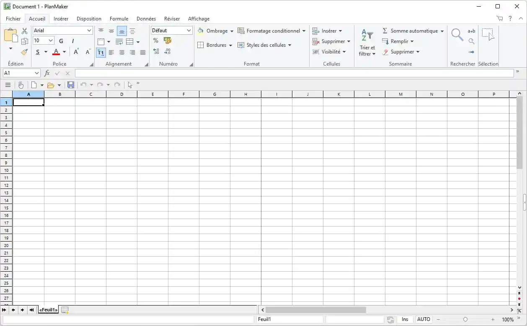Click the a→b replace icon
The image size is (527, 326).
pyautogui.click(x=472, y=31)
